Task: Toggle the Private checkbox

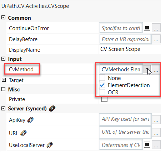Action: 104,99
